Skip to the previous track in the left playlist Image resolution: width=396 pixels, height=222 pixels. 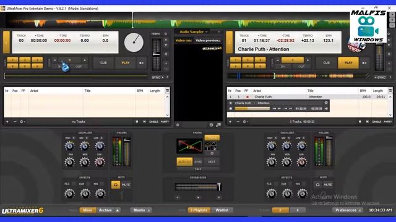pos(137,121)
